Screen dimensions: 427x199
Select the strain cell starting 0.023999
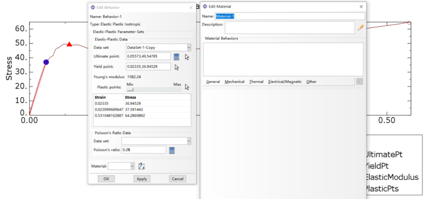(108, 109)
